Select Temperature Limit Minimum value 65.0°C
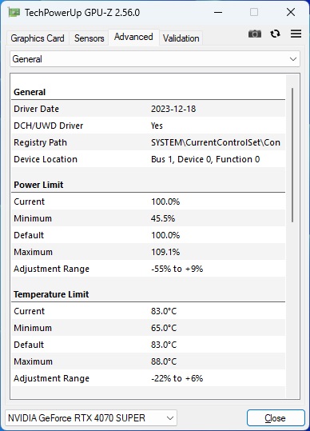This screenshot has height=431, width=310. pos(164,328)
